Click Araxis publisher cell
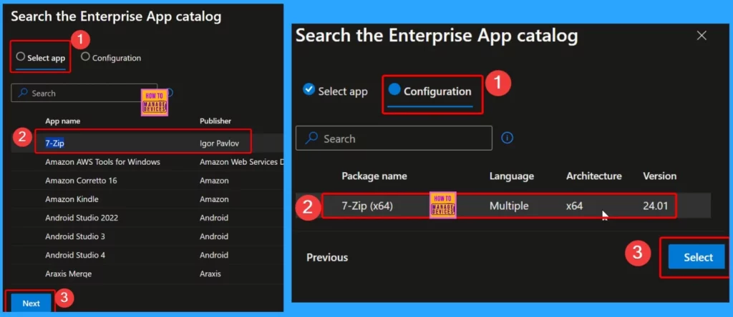The width and height of the screenshot is (733, 317). 210,273
